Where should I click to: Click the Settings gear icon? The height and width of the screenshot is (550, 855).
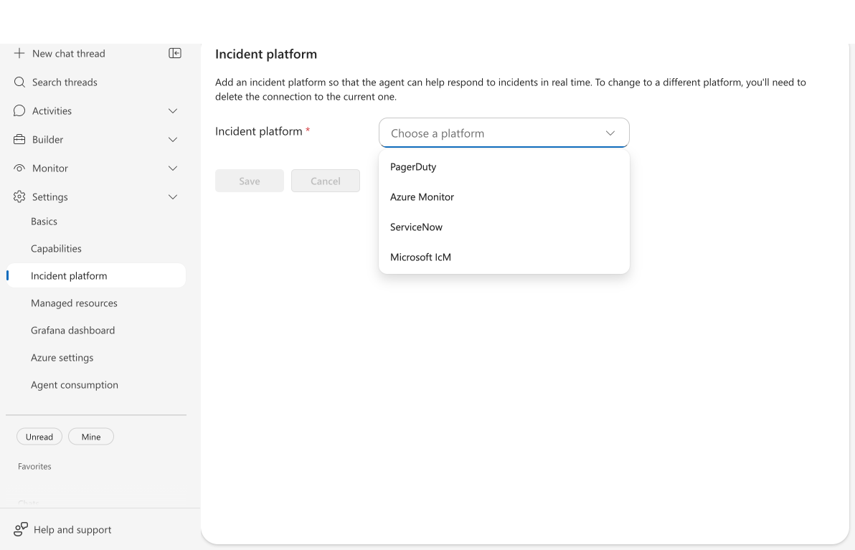pyautogui.click(x=19, y=196)
